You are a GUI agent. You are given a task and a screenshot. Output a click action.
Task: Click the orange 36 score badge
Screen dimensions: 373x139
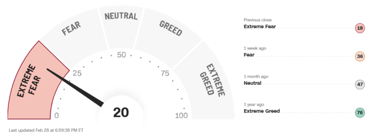pos(360,56)
